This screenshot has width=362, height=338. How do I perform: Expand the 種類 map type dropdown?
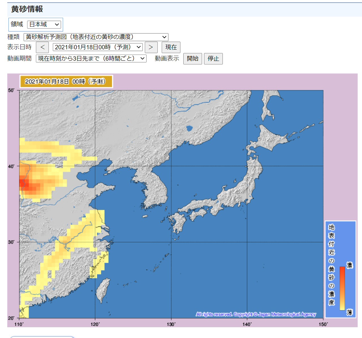click(x=96, y=37)
